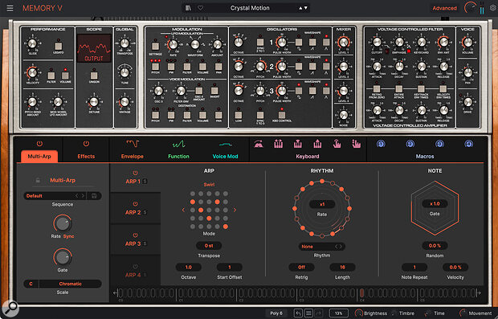Click the Macro 1 icon

point(381,144)
